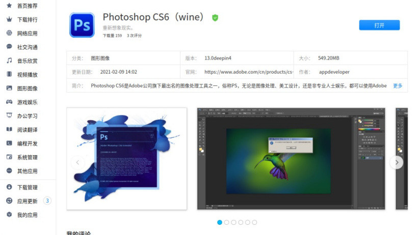Screen dimensions: 418x235
Task: Open the 下载排行 ranking page
Action: point(28,20)
